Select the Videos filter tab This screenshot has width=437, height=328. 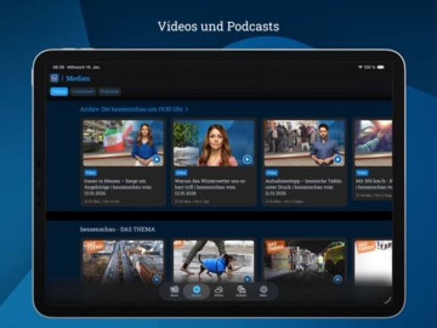59,92
